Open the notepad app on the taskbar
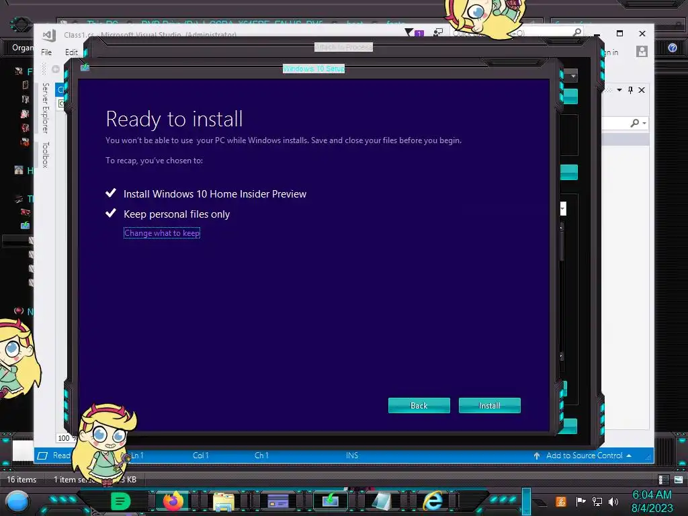The height and width of the screenshot is (516, 688). [x=382, y=501]
